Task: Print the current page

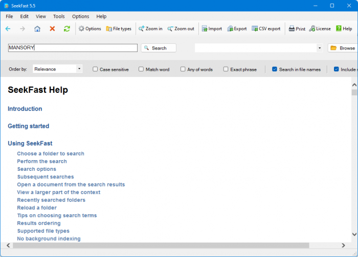Action: pos(297,29)
